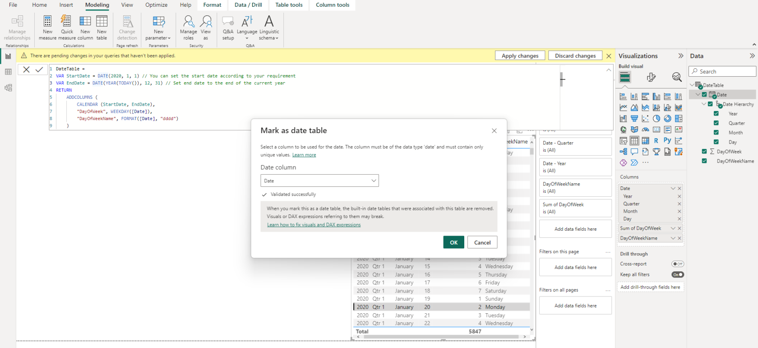Open the Format visual pane icon
Image resolution: width=758 pixels, height=348 pixels.
[651, 77]
